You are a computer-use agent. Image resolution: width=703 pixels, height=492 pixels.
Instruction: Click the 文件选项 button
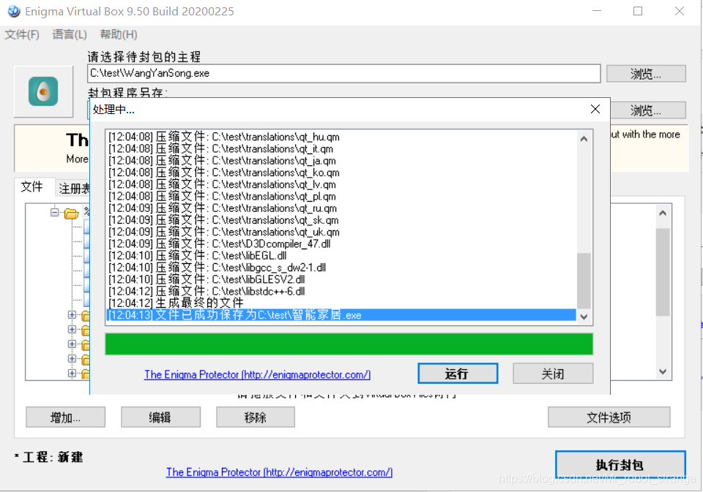tap(609, 417)
